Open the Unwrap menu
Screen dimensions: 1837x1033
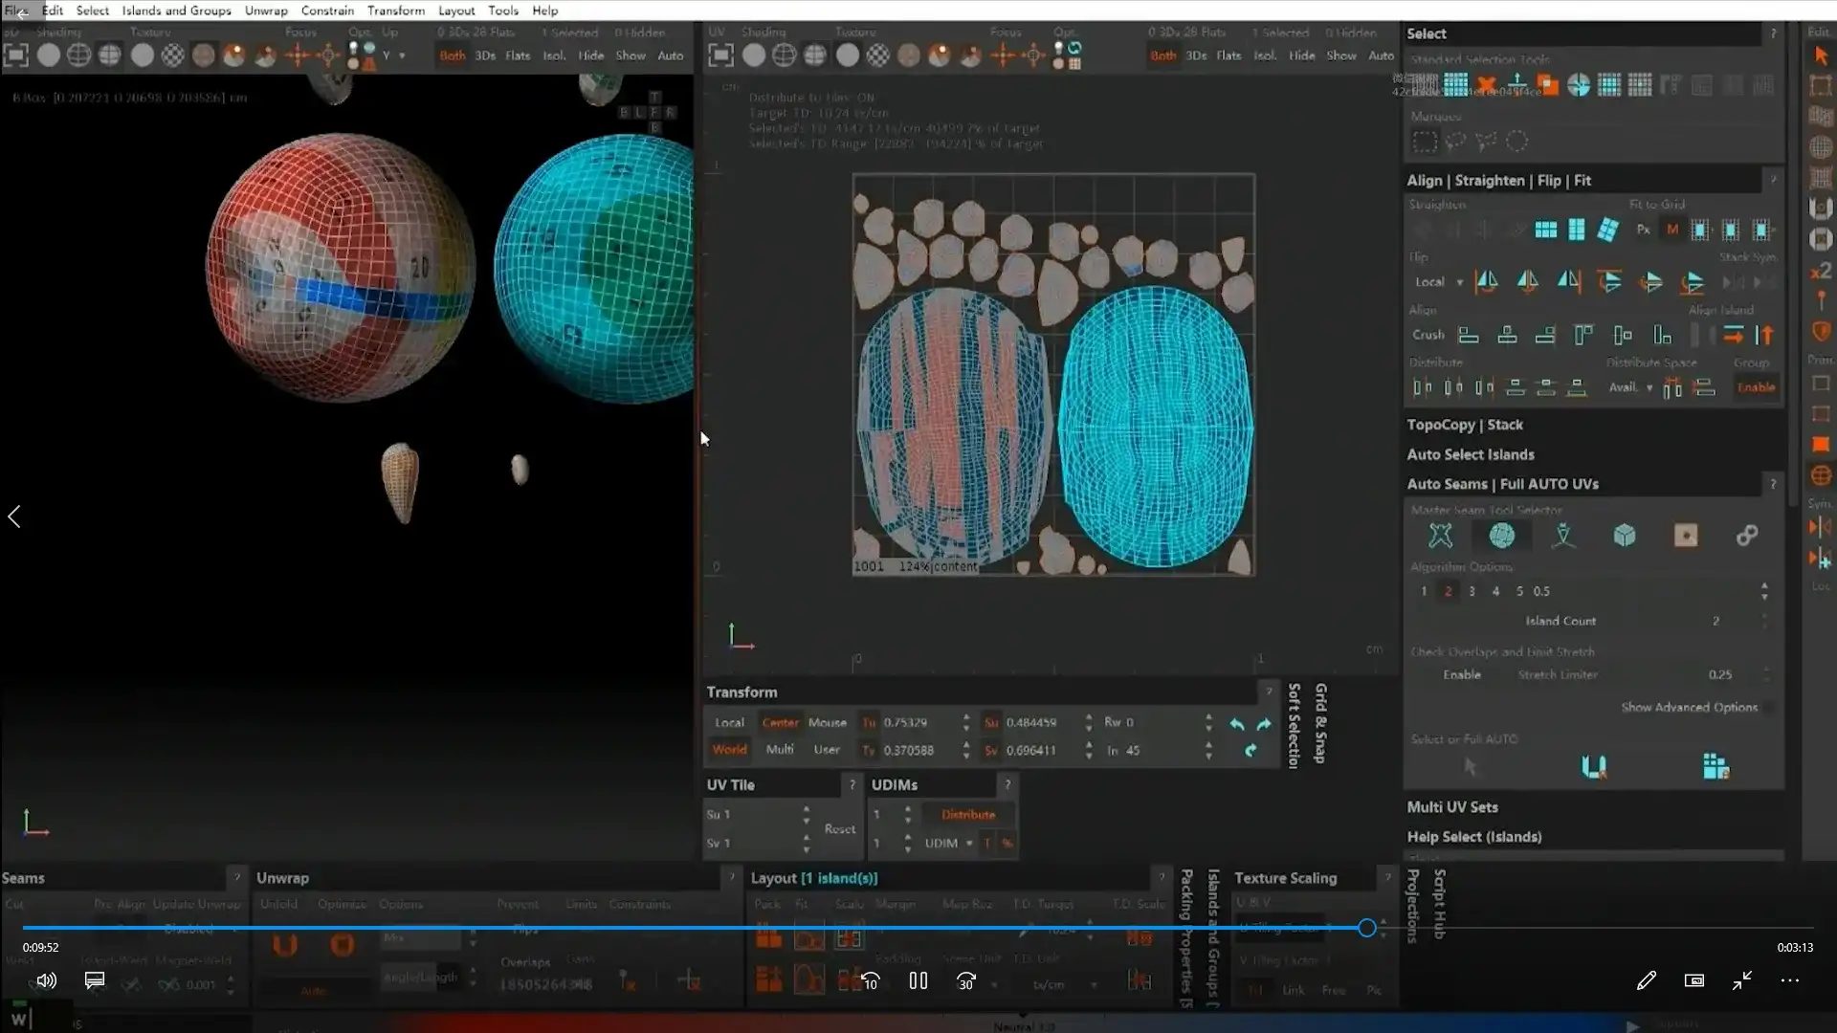(x=265, y=11)
